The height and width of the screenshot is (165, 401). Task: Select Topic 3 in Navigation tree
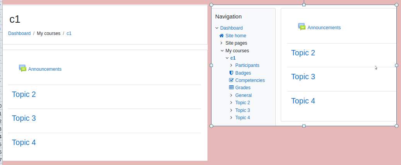click(x=242, y=110)
